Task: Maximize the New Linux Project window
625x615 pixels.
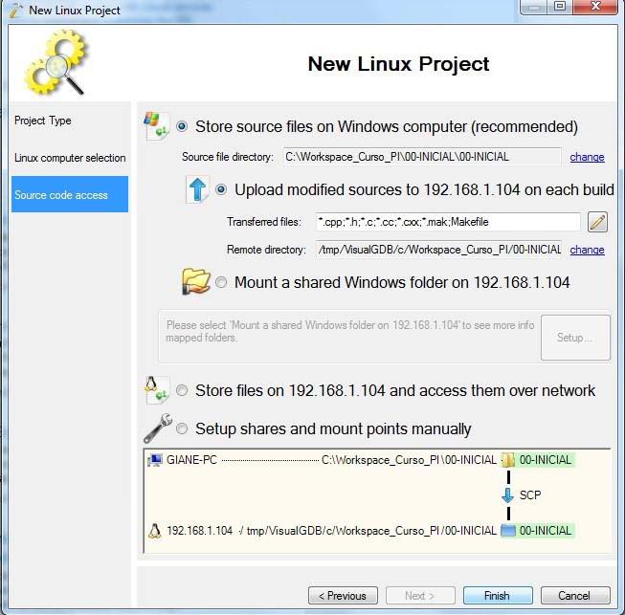Action: coord(560,7)
